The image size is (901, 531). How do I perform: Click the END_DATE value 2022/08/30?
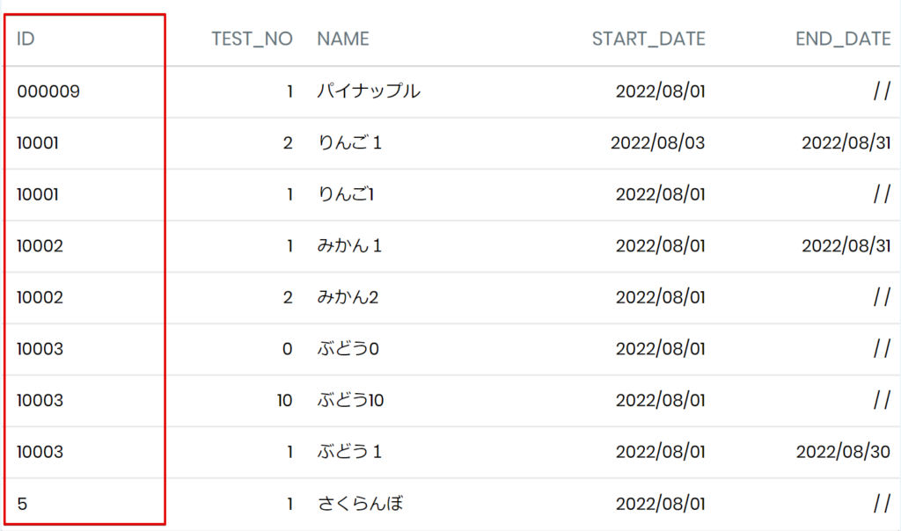(x=843, y=452)
